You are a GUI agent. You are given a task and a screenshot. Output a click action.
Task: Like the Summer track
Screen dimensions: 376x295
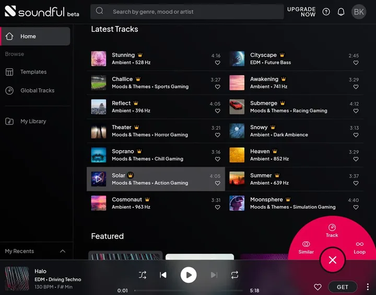pyautogui.click(x=356, y=183)
